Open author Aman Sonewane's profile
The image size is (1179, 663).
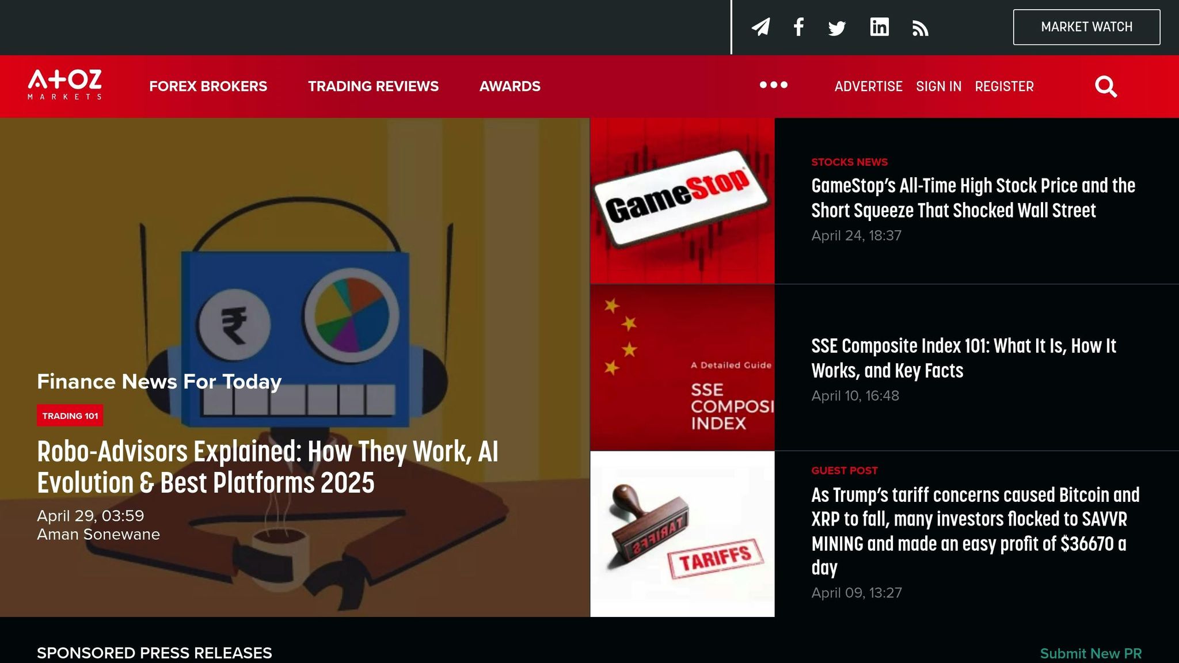click(x=98, y=535)
